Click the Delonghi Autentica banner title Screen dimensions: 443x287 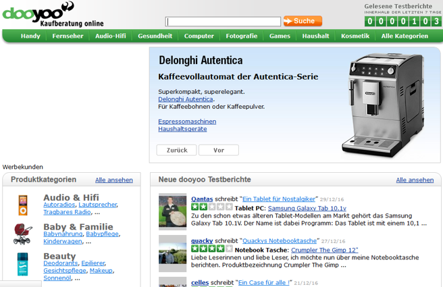pos(201,60)
